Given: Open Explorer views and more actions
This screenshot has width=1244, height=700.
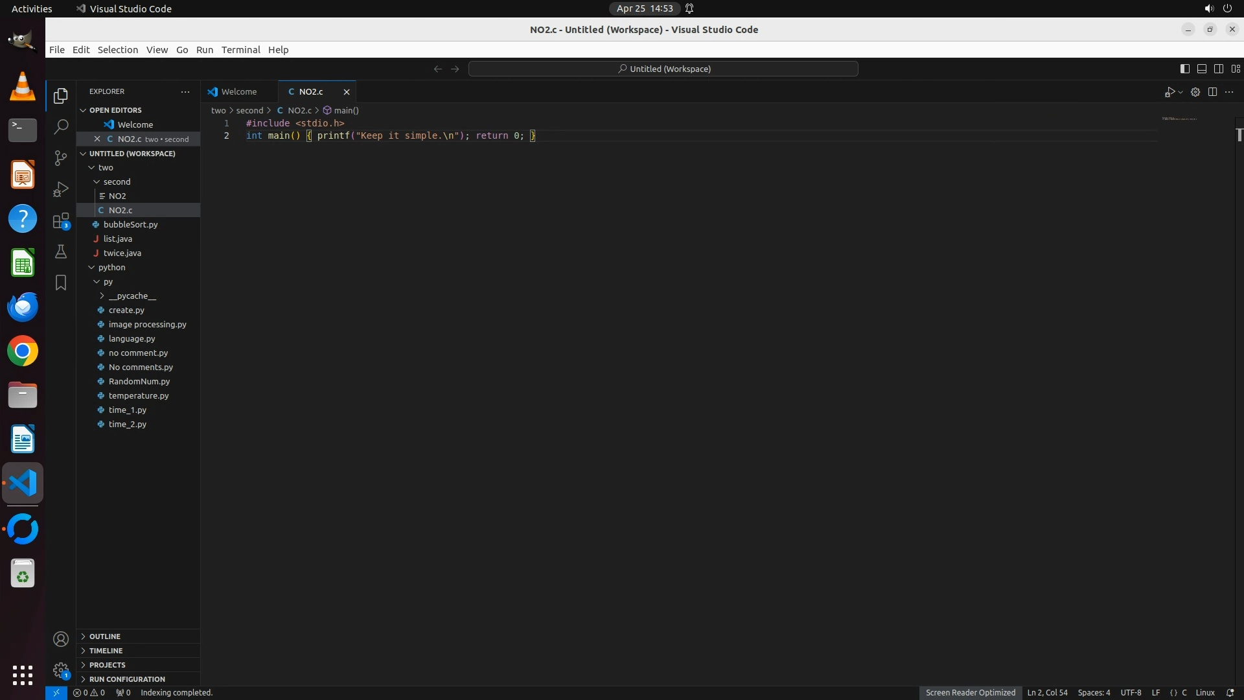Looking at the screenshot, I should point(185,92).
